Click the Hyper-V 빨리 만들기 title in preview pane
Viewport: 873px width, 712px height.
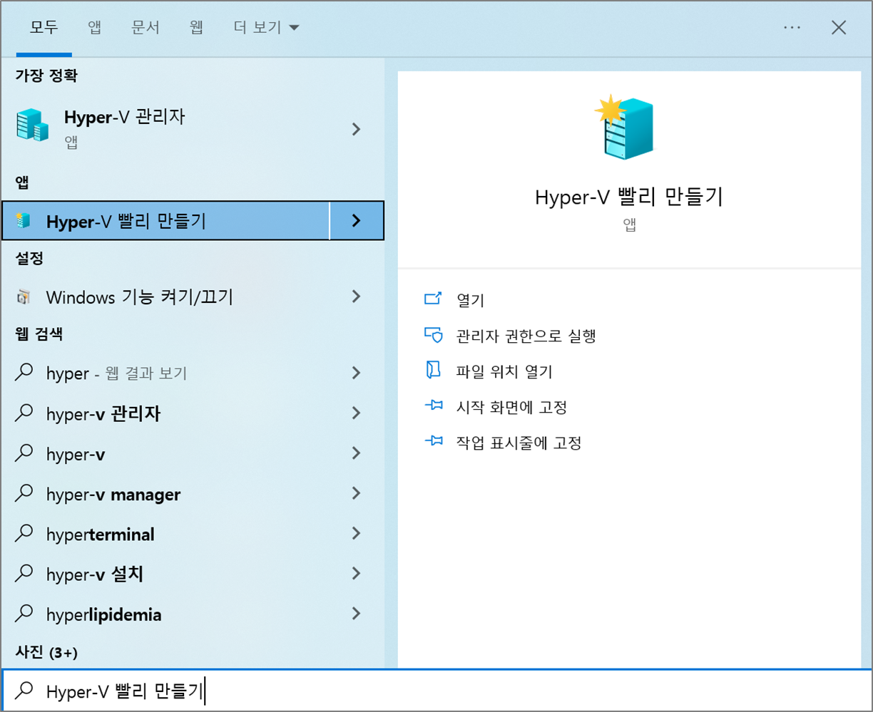tap(629, 197)
